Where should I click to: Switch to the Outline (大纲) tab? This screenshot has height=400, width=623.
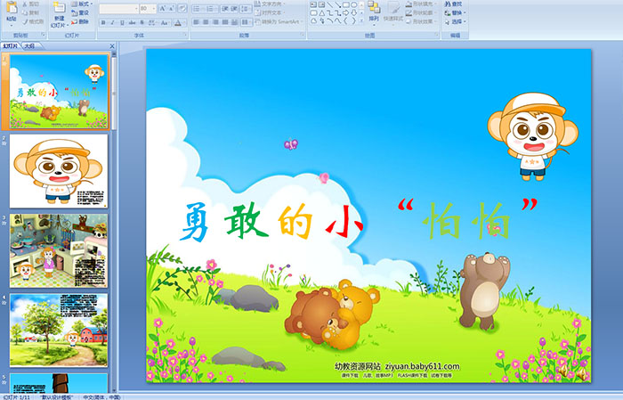[x=29, y=45]
